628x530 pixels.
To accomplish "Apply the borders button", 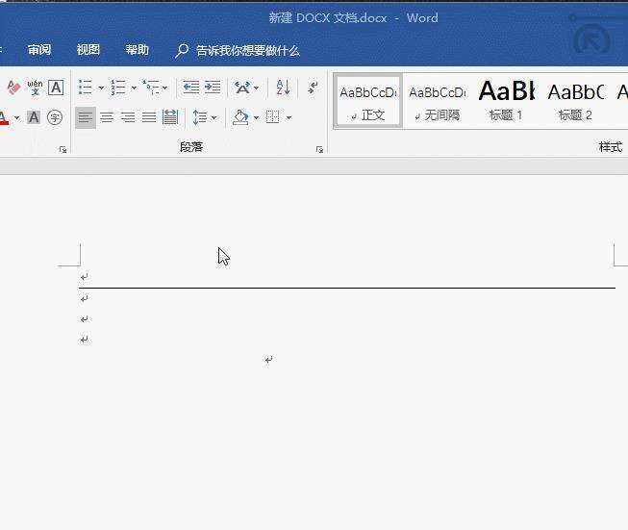I will pos(273,117).
